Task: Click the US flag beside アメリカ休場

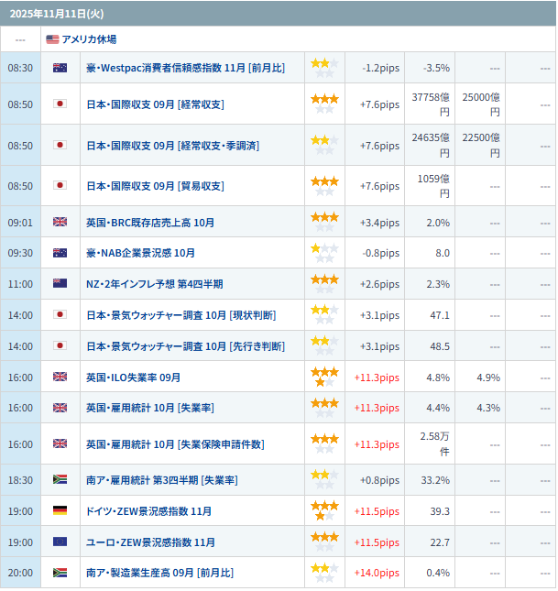Action: 52,39
